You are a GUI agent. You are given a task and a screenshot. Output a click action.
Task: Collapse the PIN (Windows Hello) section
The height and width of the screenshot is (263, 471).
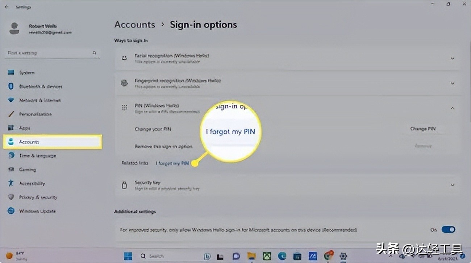click(x=452, y=108)
